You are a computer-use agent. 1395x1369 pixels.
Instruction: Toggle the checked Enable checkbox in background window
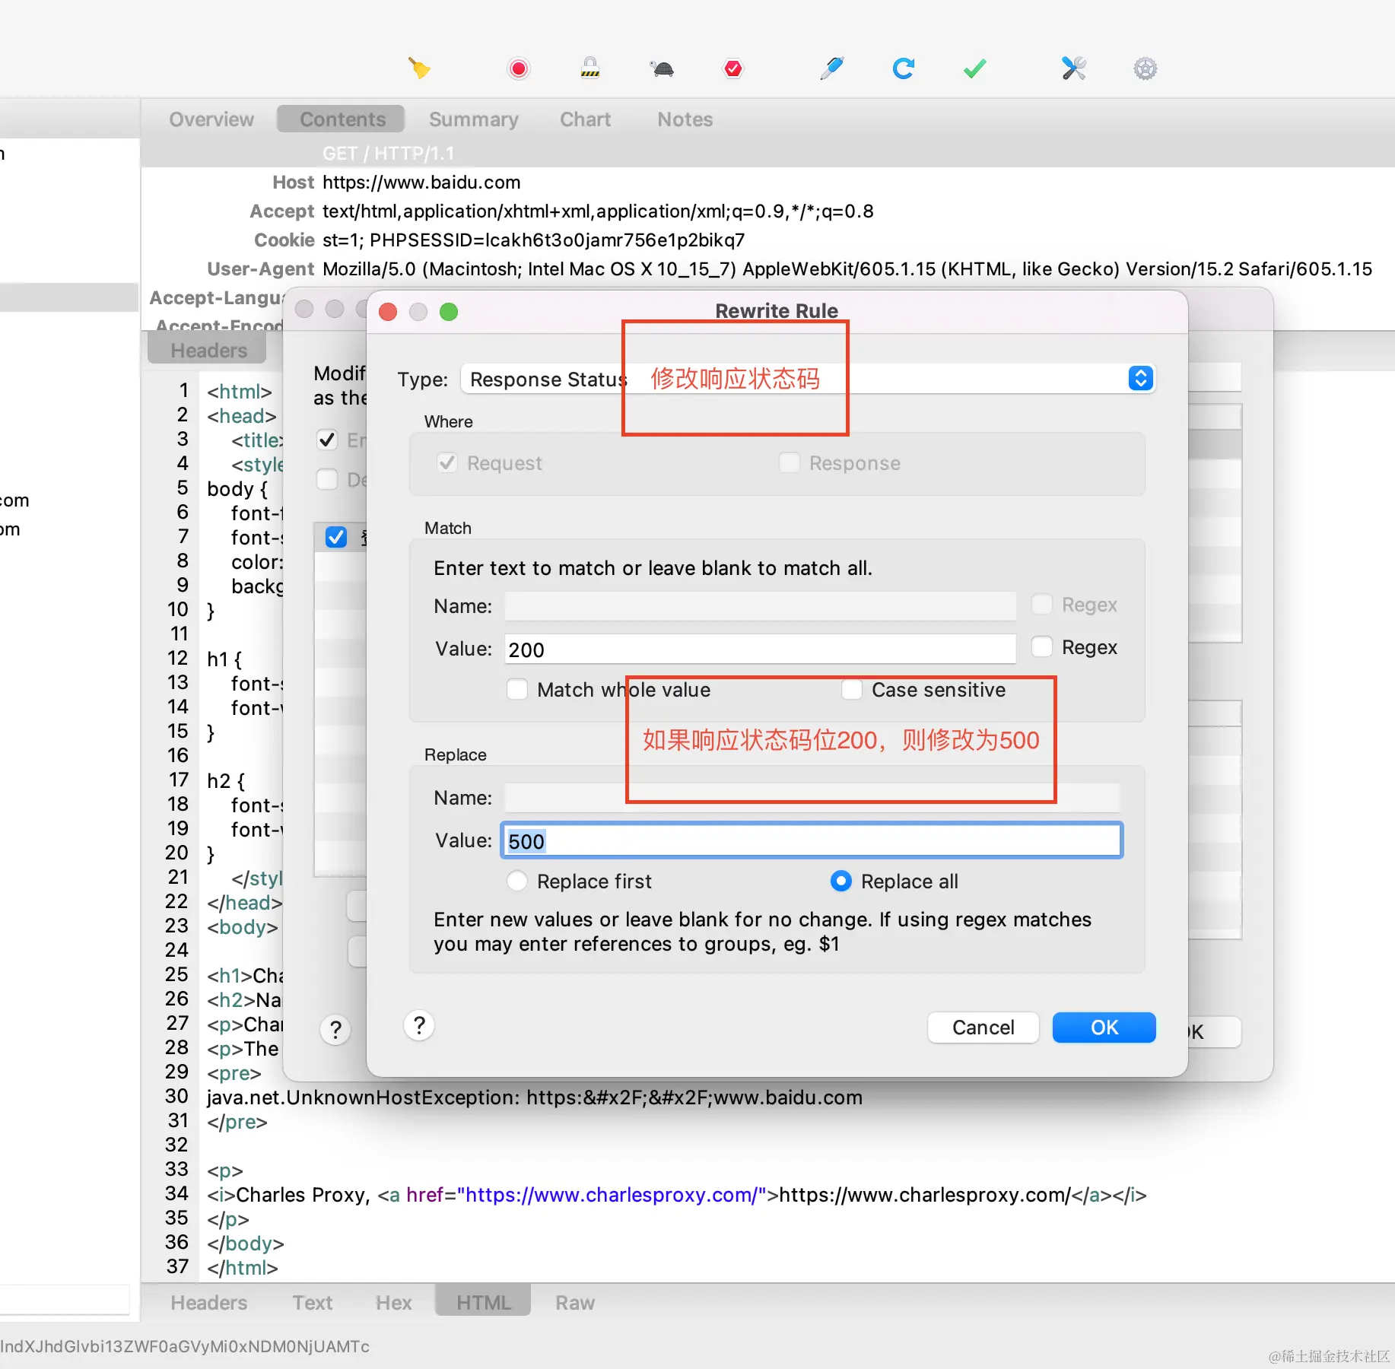(327, 440)
